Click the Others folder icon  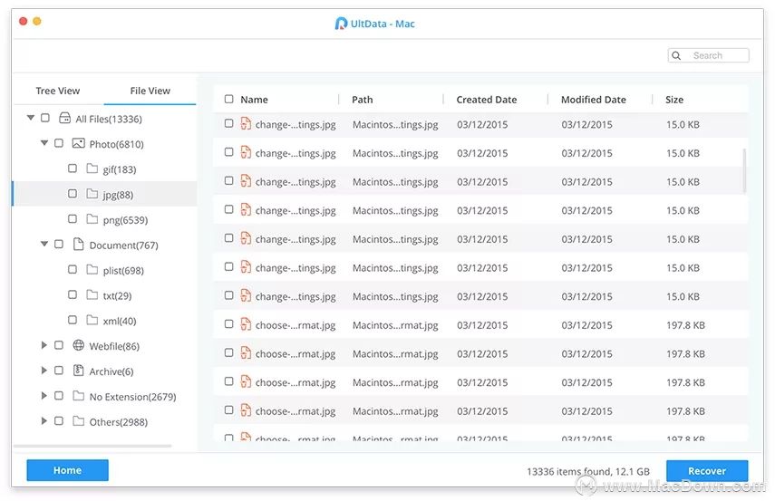[x=78, y=421]
